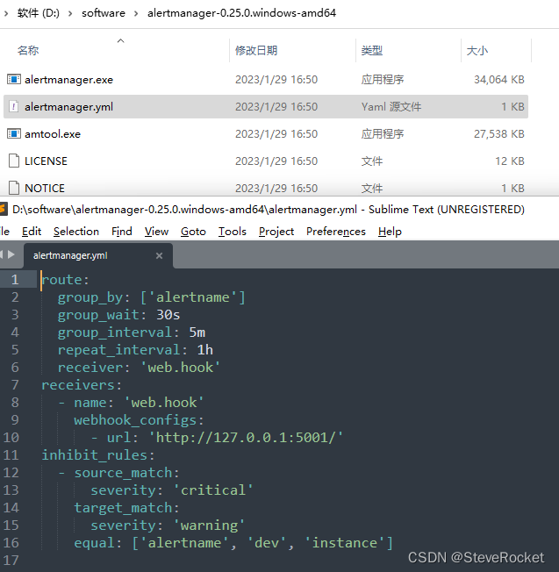Click the webhook_configs key
The width and height of the screenshot is (559, 572).
(135, 420)
